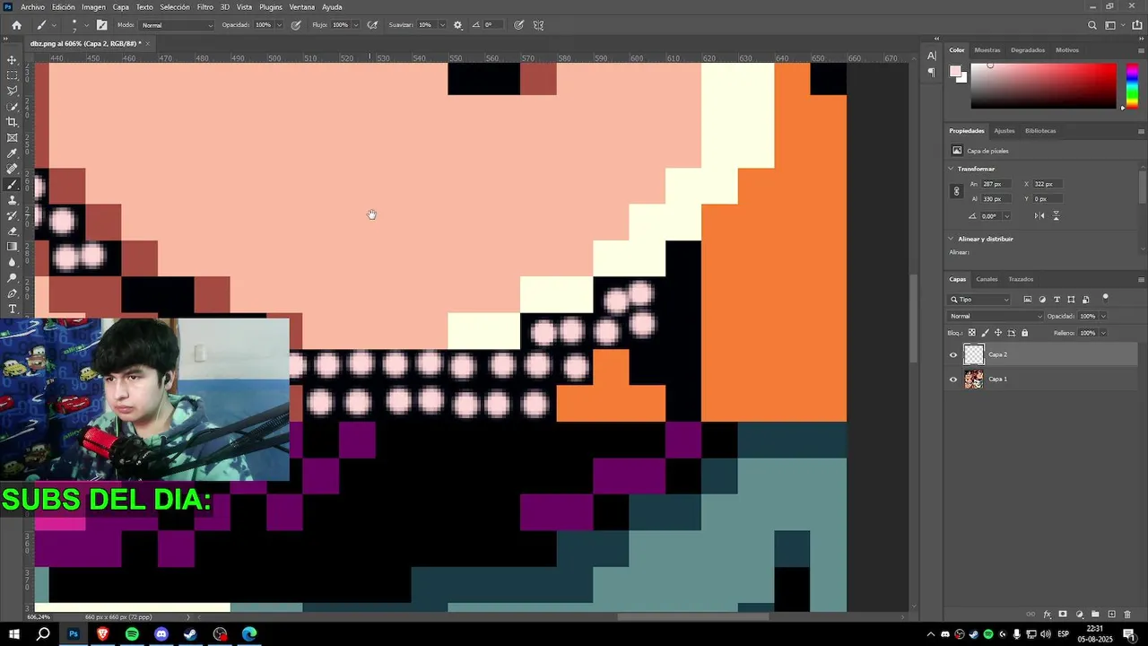Select the Eraser tool
The height and width of the screenshot is (646, 1148).
coord(12,231)
